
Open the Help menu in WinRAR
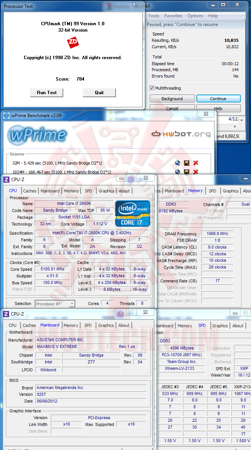213,16
